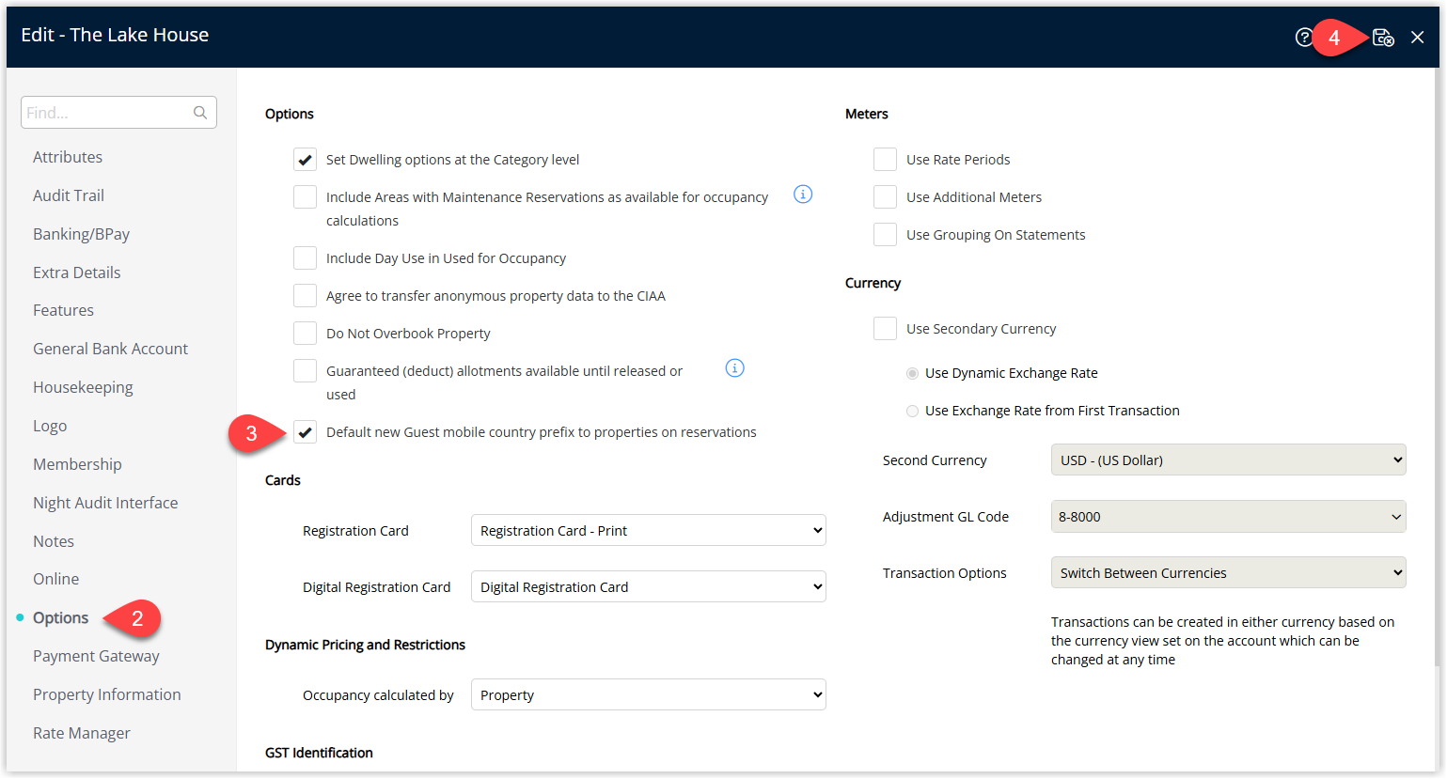Tick Agree to transfer anonymous data to CIAA
Image resolution: width=1447 pixels, height=779 pixels.
(305, 296)
